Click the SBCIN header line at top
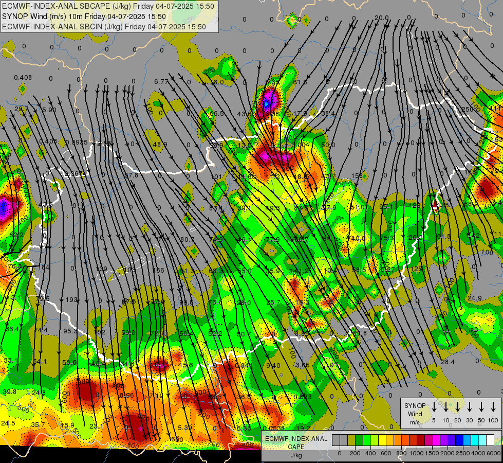 (x=104, y=27)
